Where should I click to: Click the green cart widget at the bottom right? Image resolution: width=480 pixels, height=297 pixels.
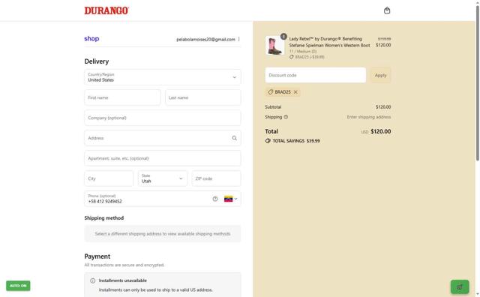(x=460, y=286)
